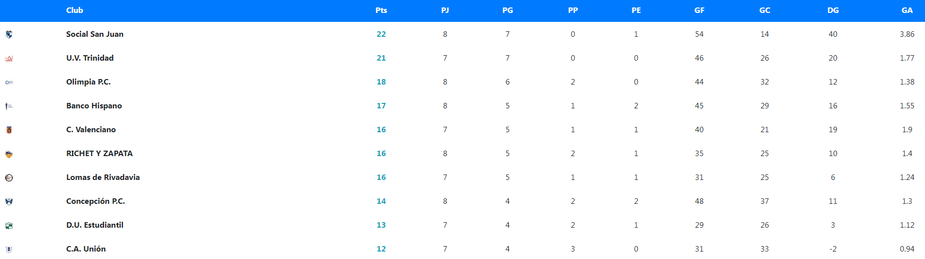Click the C.A. Unión team logo
The height and width of the screenshot is (259, 925).
click(x=9, y=249)
